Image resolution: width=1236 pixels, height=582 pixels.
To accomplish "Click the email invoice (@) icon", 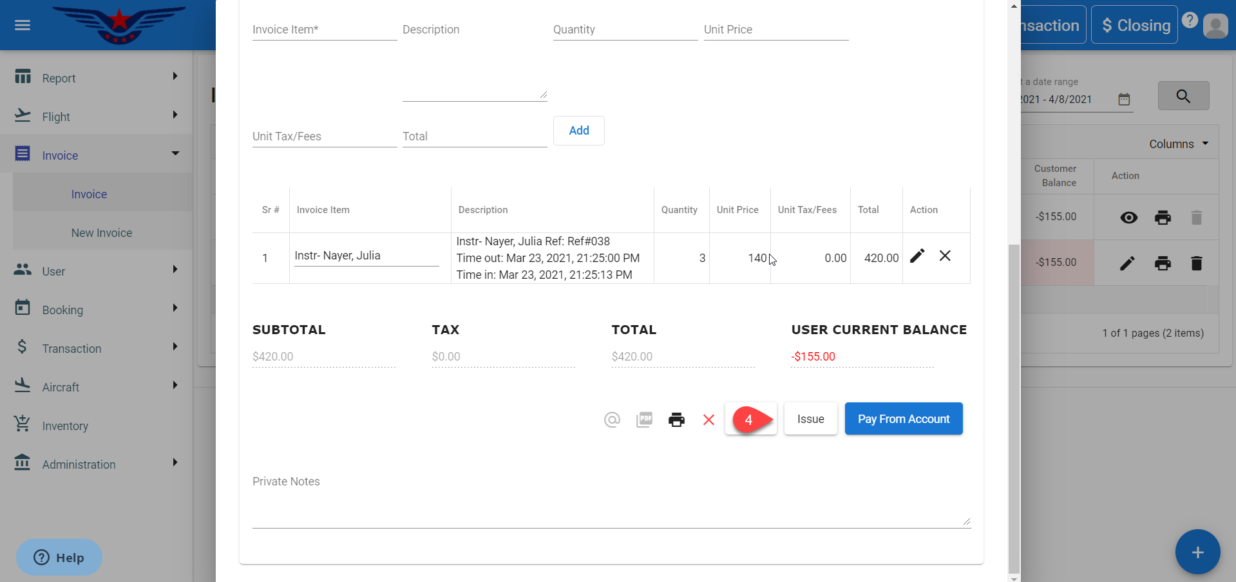I will tap(612, 420).
